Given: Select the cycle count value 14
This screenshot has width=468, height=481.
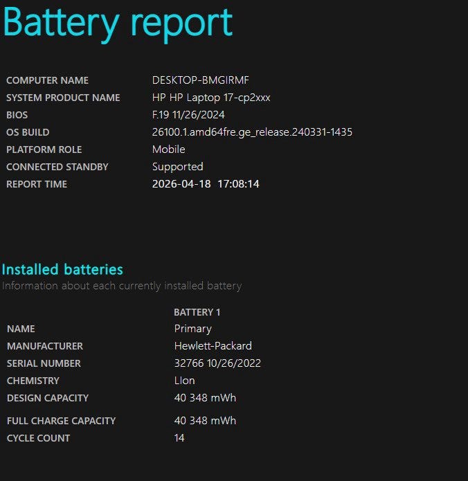Looking at the screenshot, I should tap(179, 438).
